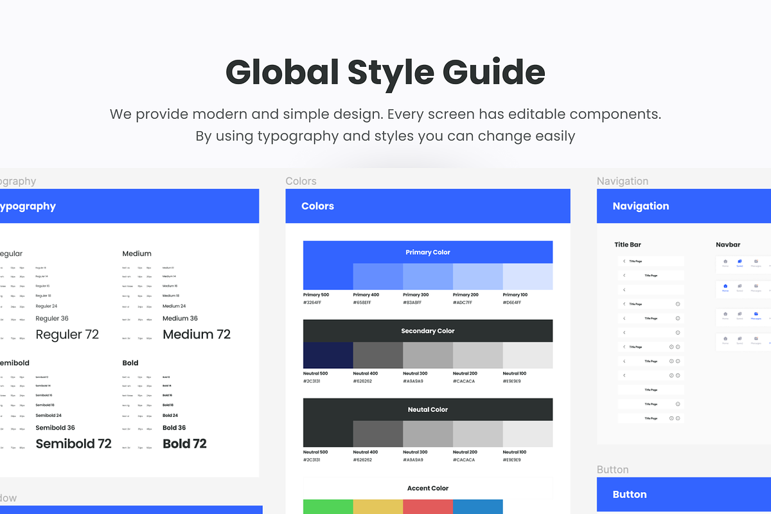The width and height of the screenshot is (771, 514).
Task: Select the blue Colors frame header
Action: 428,206
